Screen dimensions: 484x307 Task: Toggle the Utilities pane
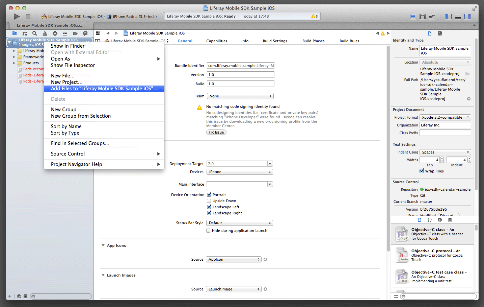point(467,16)
